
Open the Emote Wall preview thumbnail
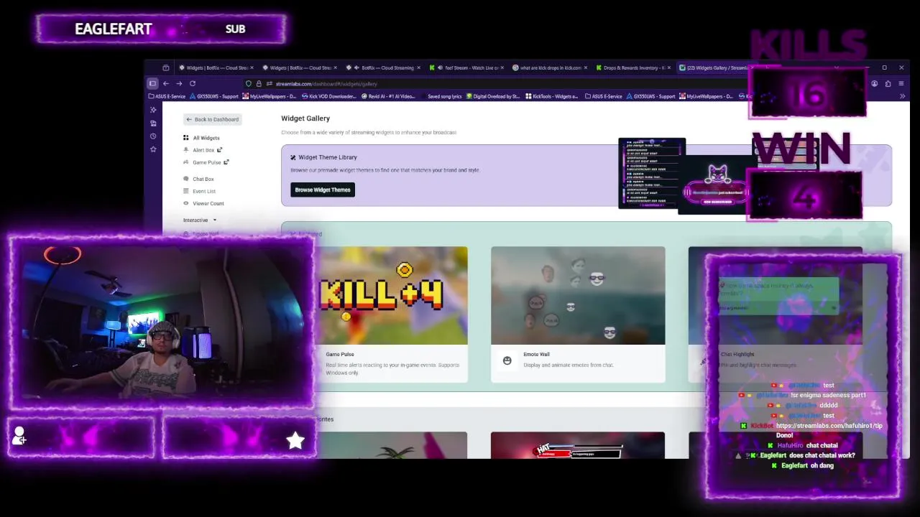[x=578, y=295]
